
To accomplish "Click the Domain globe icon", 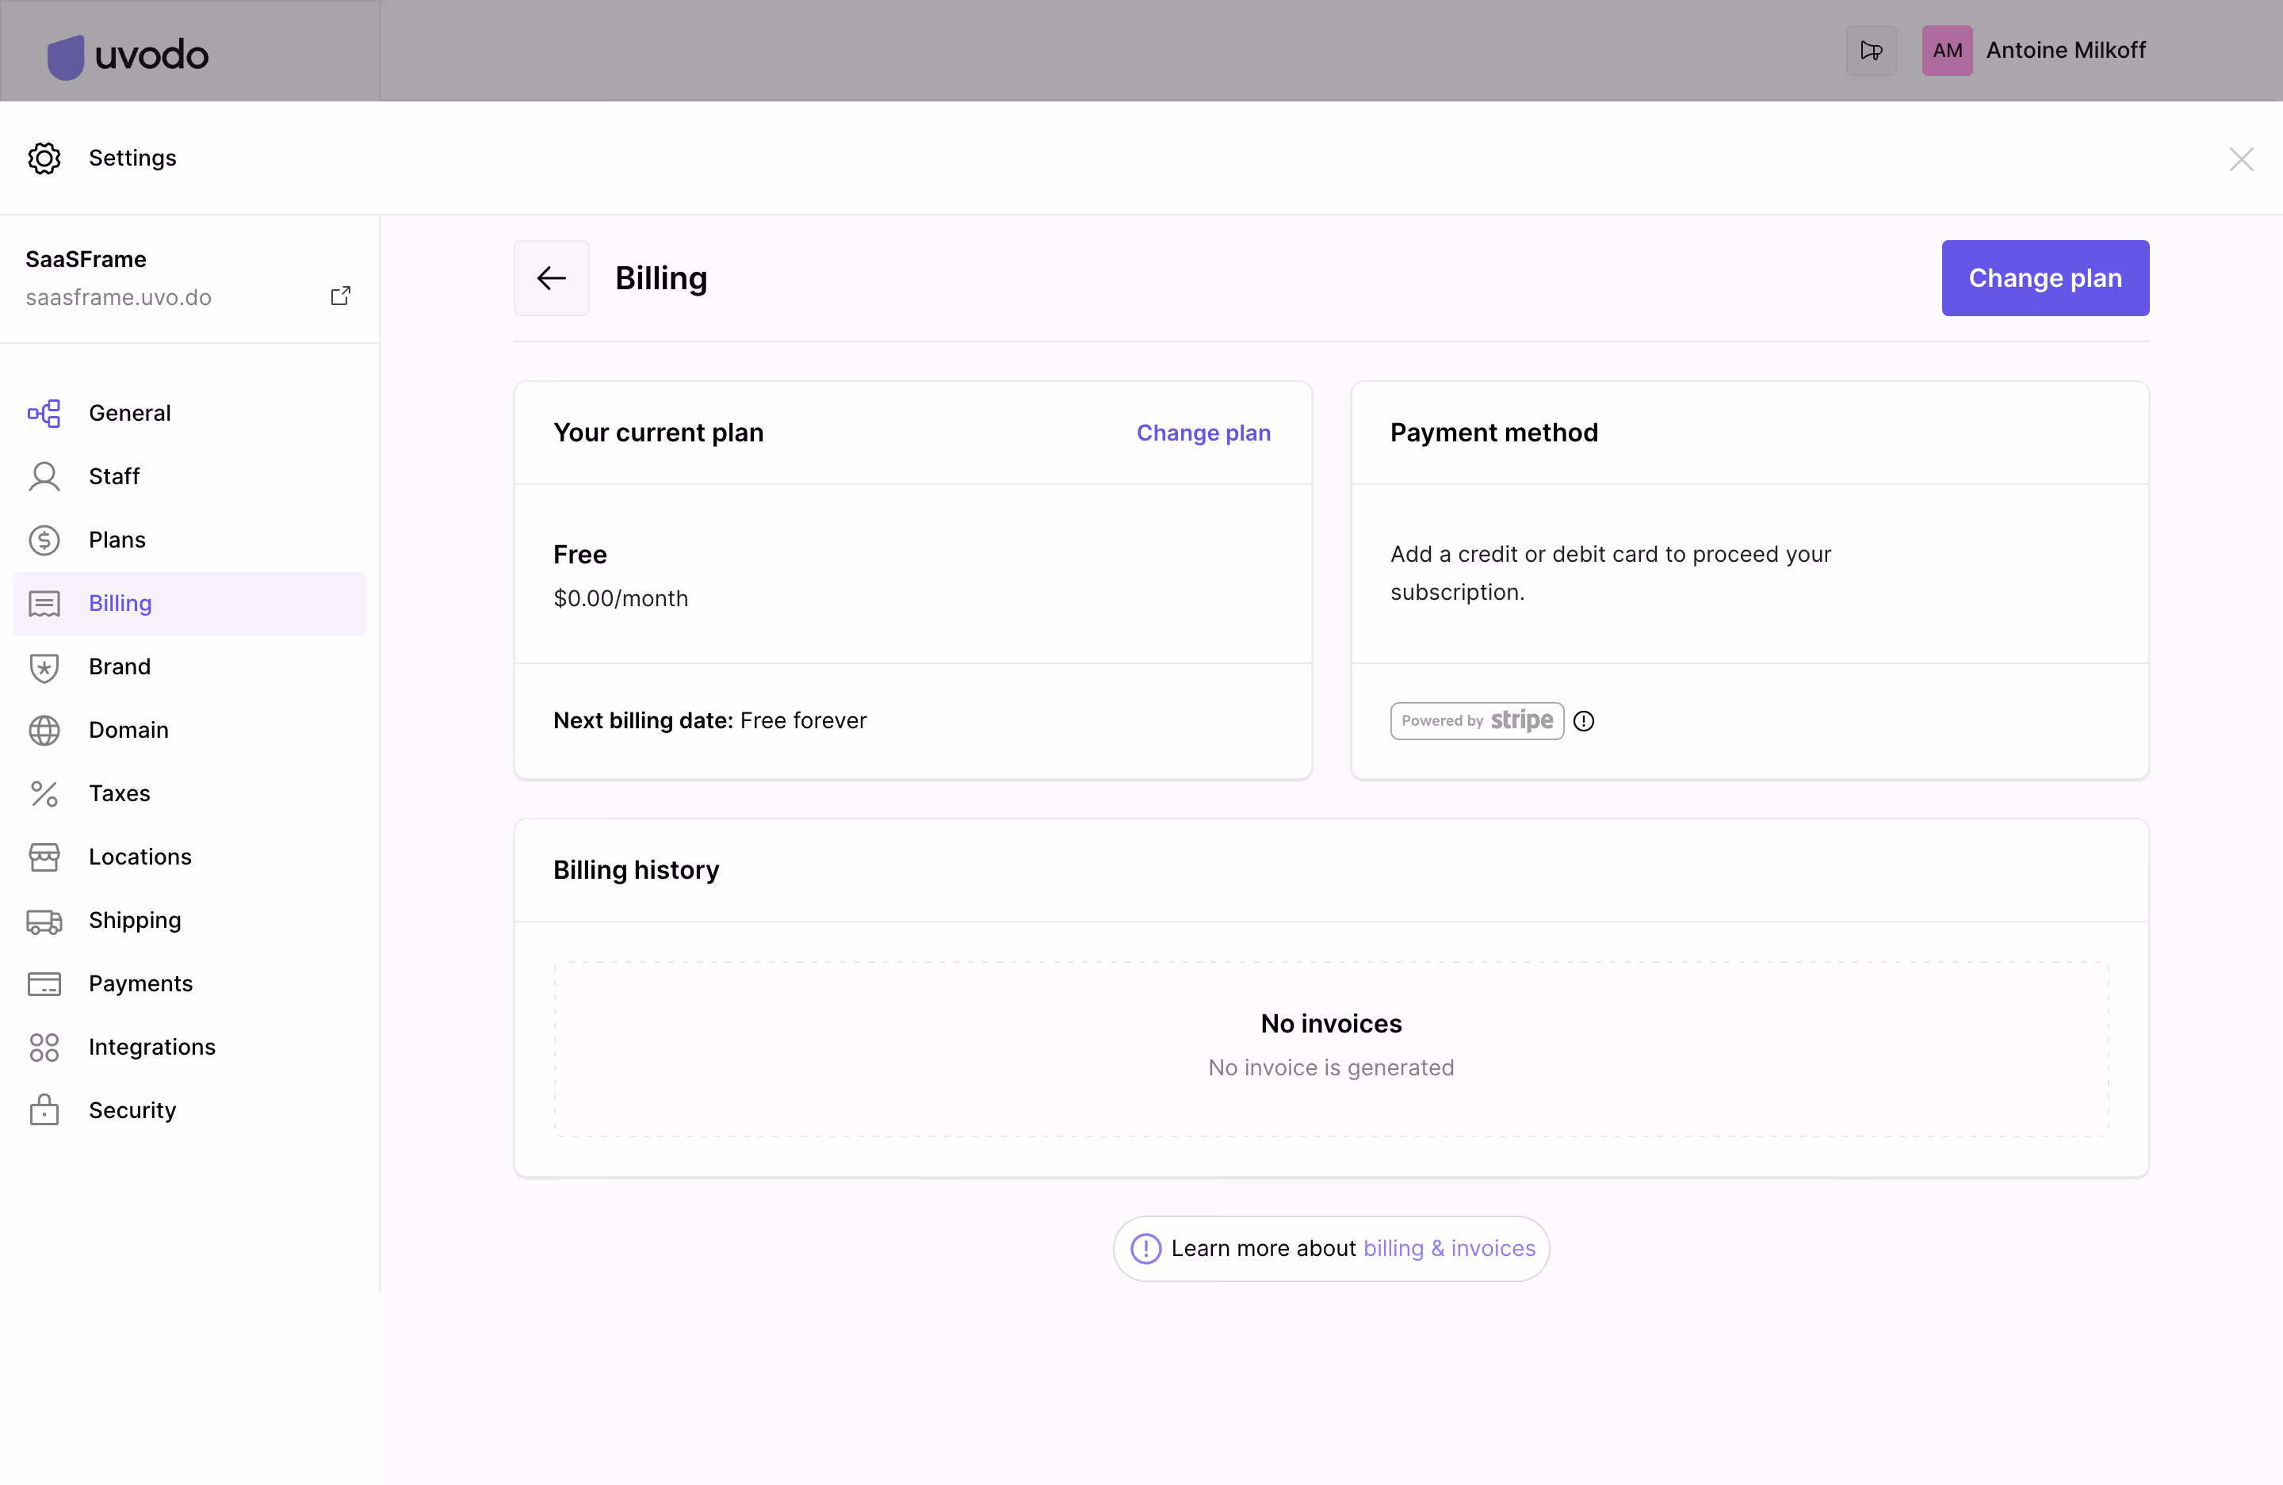I will 44,731.
